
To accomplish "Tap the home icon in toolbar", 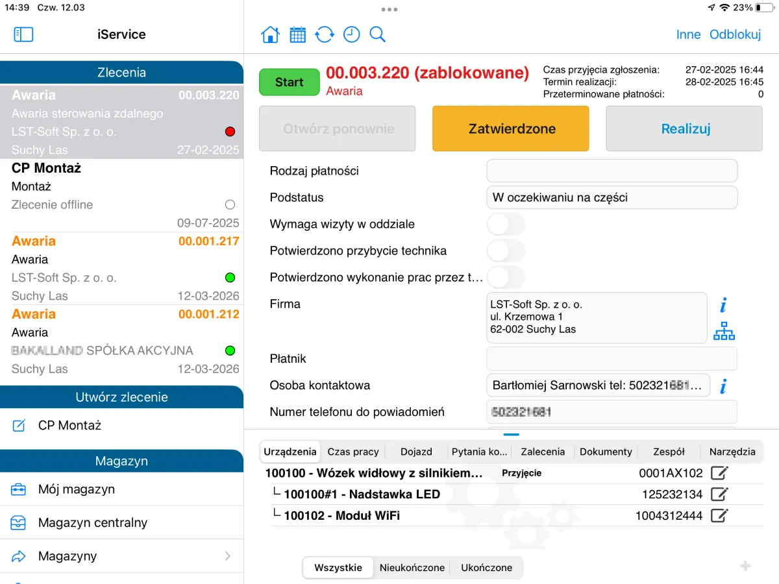I will tap(270, 35).
